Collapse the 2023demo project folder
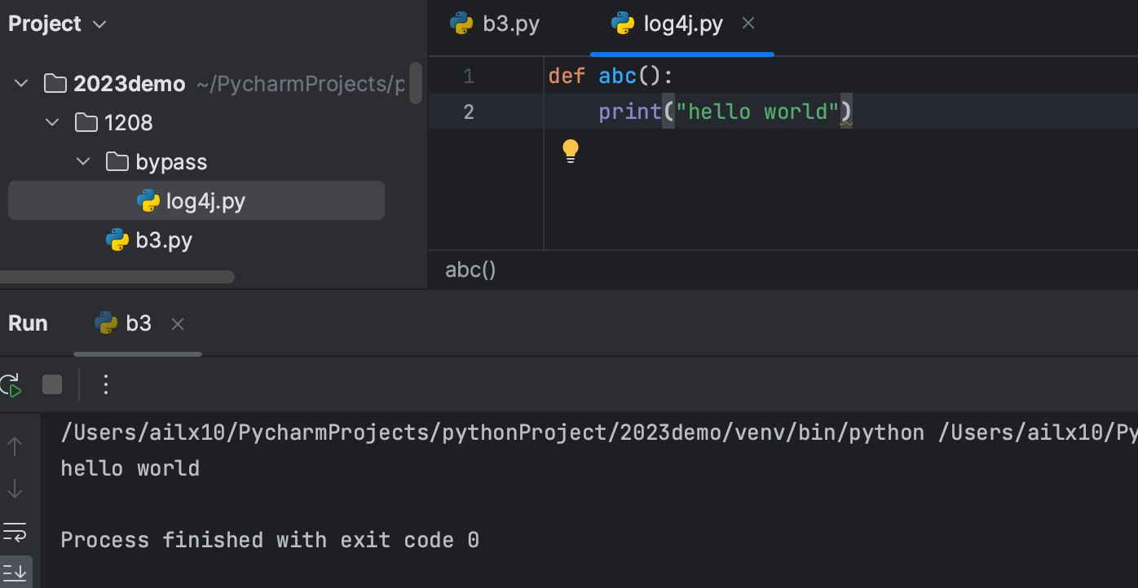1138x588 pixels. (x=21, y=83)
